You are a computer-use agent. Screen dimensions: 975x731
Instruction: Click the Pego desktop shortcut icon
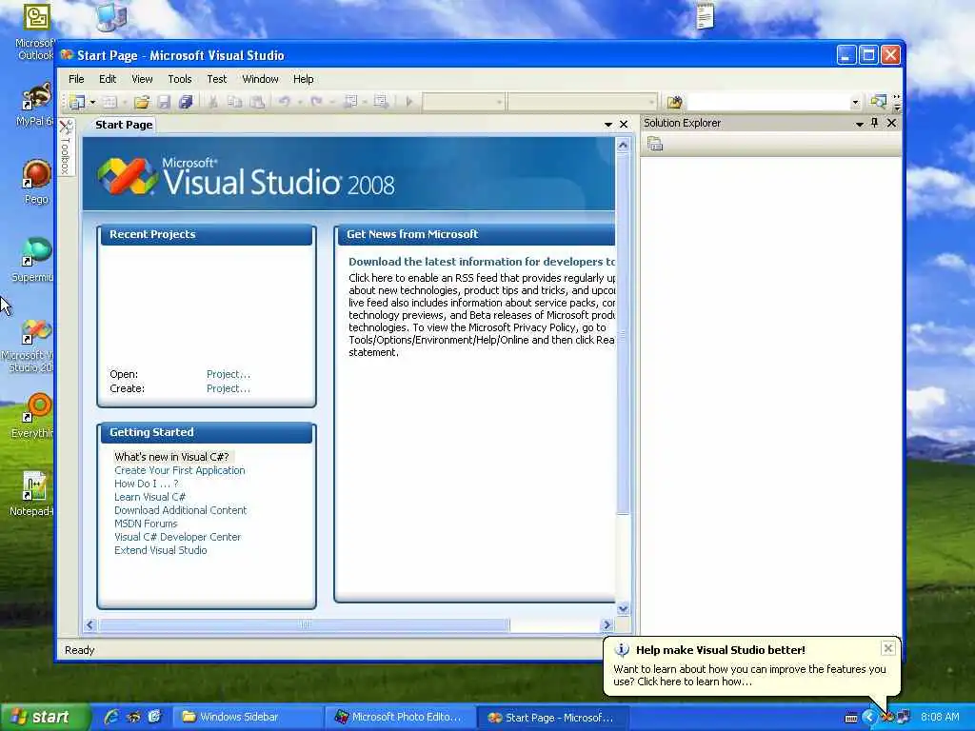coord(35,181)
